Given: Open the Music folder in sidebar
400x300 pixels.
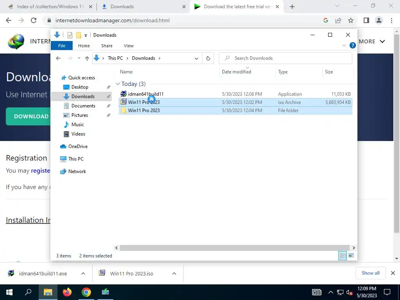Looking at the screenshot, I should (x=78, y=125).
